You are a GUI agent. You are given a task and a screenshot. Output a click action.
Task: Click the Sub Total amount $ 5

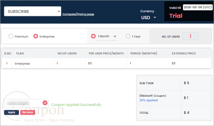point(187,83)
